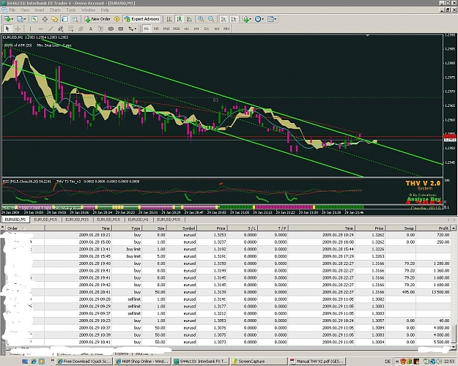This screenshot has height=366, width=458.
Task: Open the View menu
Action: tap(25, 10)
